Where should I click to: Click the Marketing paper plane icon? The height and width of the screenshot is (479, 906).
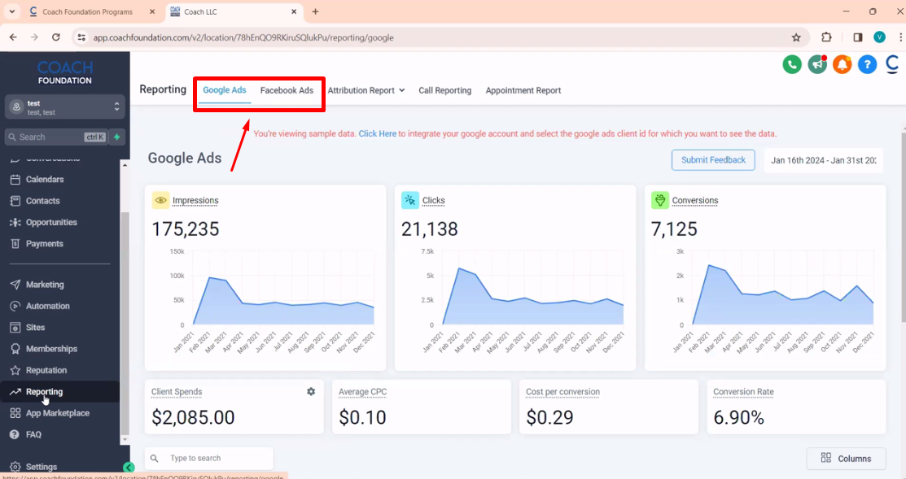coord(15,285)
